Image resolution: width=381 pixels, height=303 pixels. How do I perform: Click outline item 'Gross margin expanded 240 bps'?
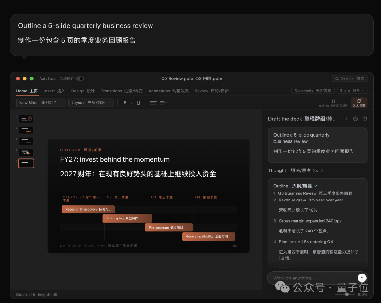pos(310,221)
